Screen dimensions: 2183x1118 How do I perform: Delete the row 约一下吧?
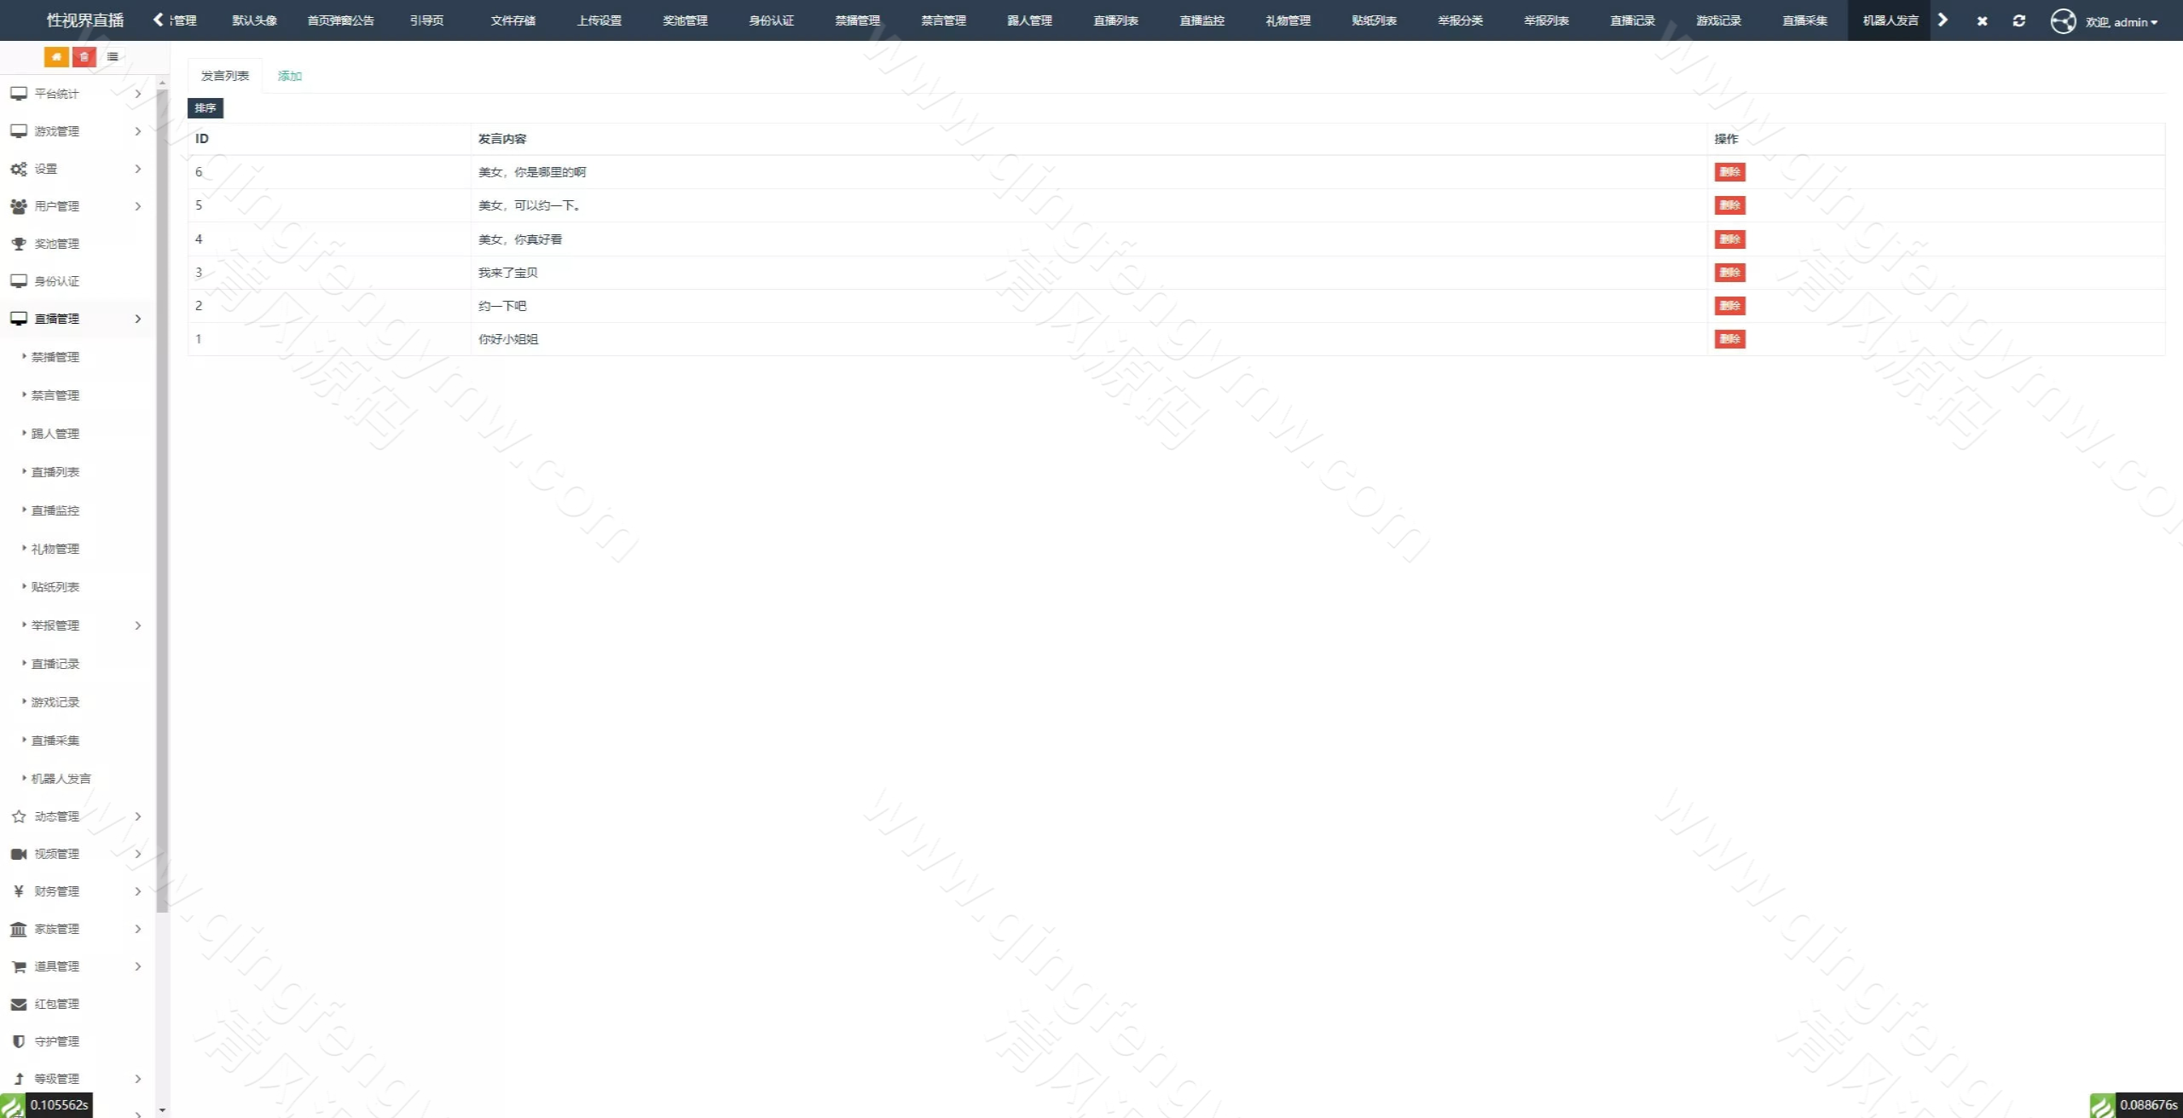coord(1729,306)
